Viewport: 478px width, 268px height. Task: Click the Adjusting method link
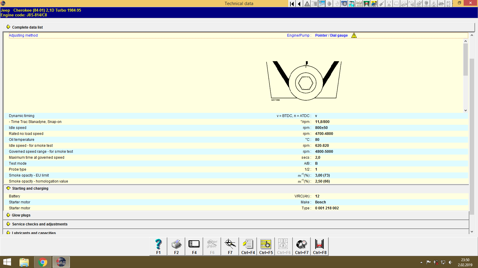23,35
